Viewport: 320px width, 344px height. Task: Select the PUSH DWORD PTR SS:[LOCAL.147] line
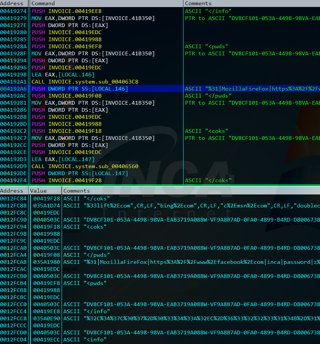(80, 173)
